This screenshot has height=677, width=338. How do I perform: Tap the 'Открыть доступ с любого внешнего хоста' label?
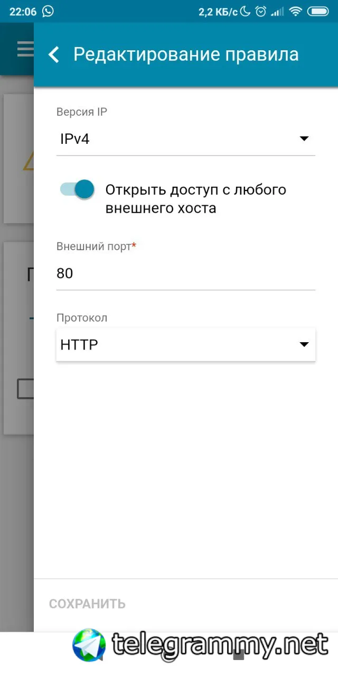pyautogui.click(x=196, y=199)
